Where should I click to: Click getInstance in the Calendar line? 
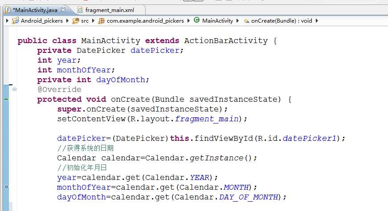216,158
